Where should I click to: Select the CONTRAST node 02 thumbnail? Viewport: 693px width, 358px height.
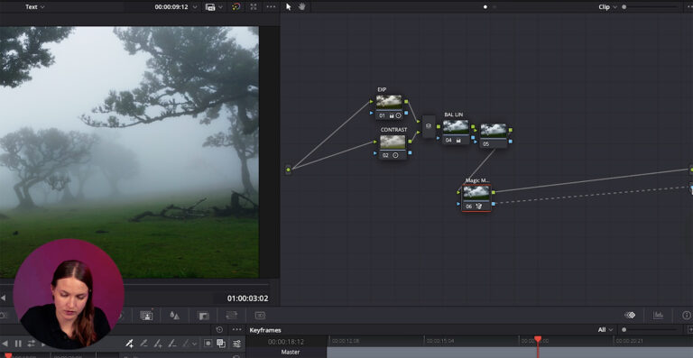[393, 142]
